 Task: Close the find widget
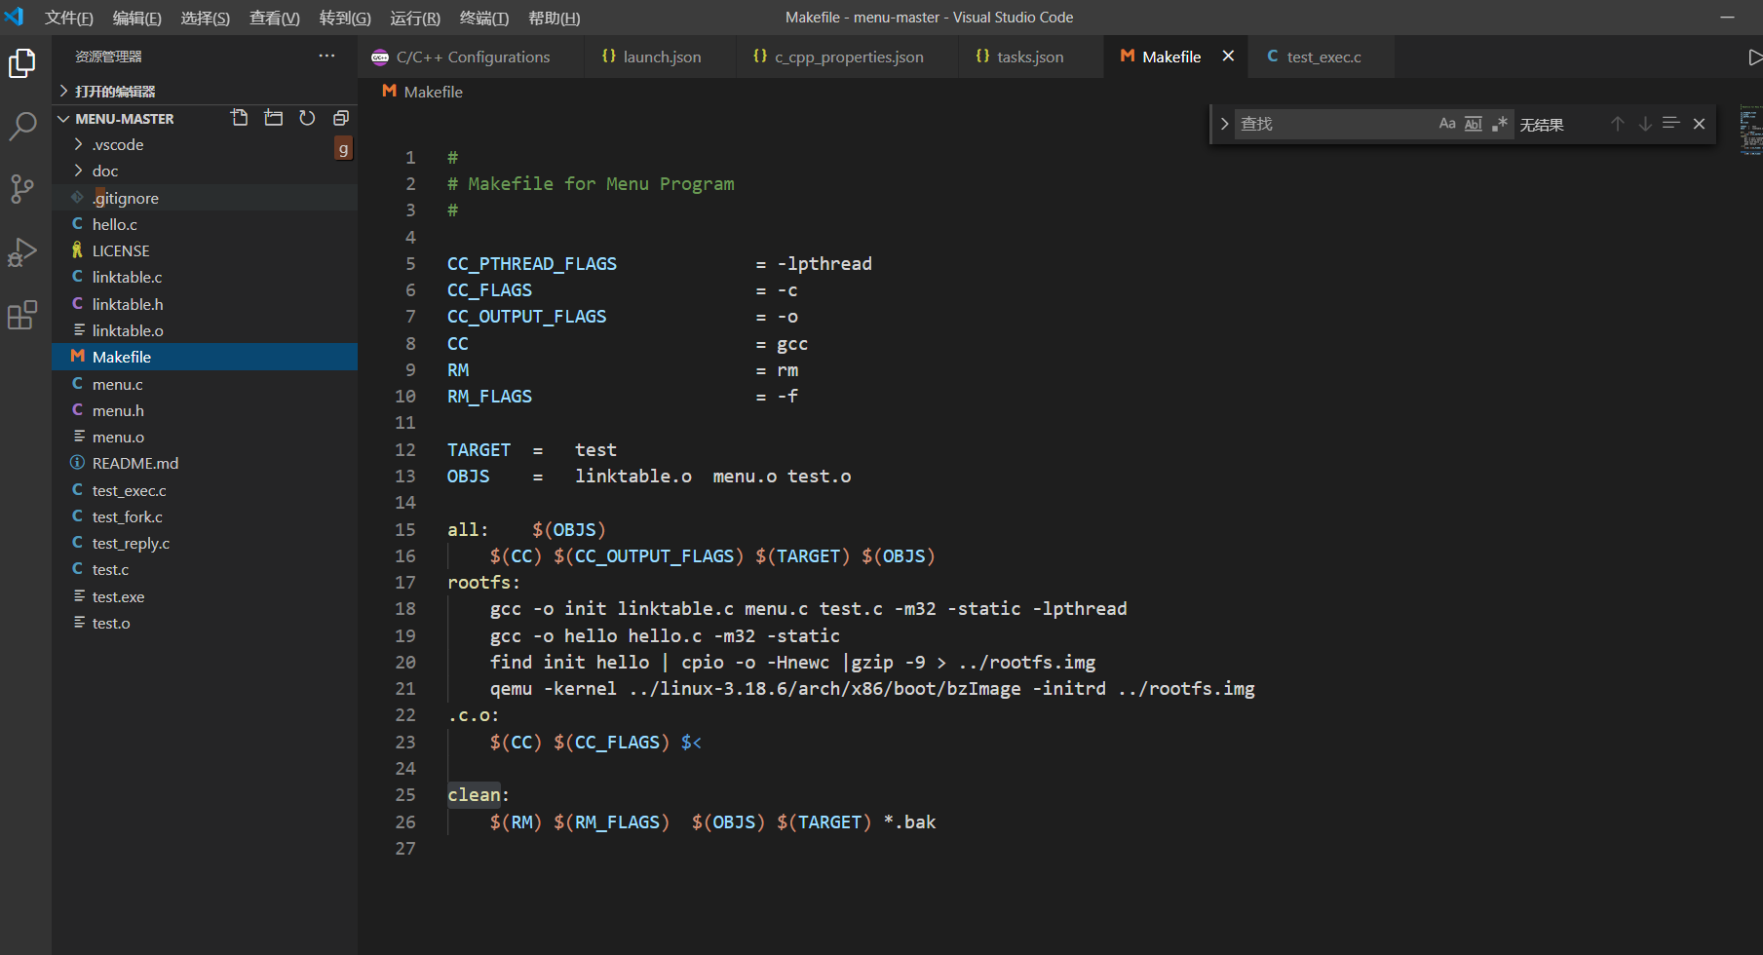tap(1699, 124)
